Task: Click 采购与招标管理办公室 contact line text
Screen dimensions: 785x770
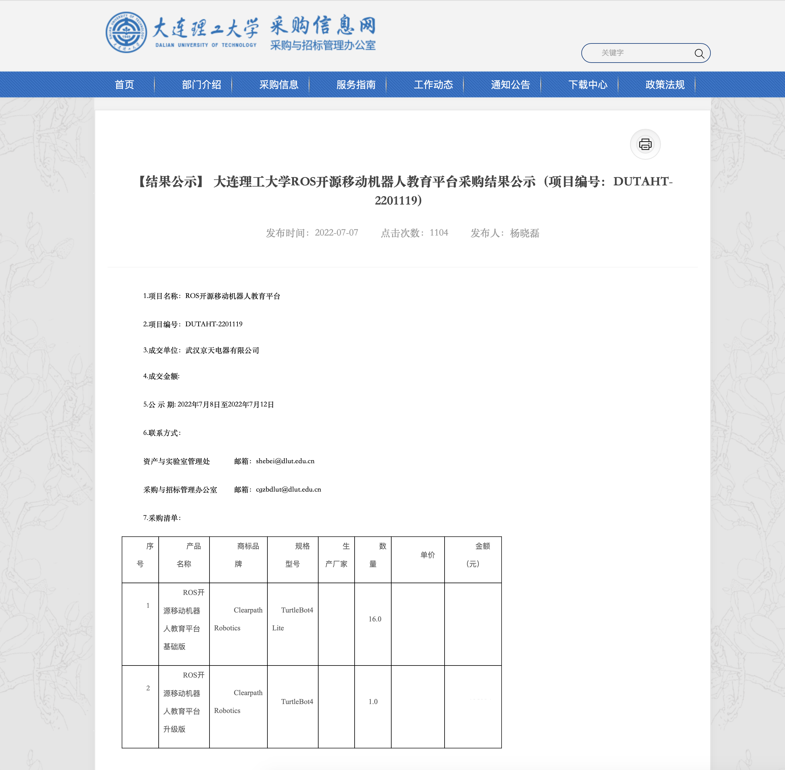Action: tap(180, 489)
